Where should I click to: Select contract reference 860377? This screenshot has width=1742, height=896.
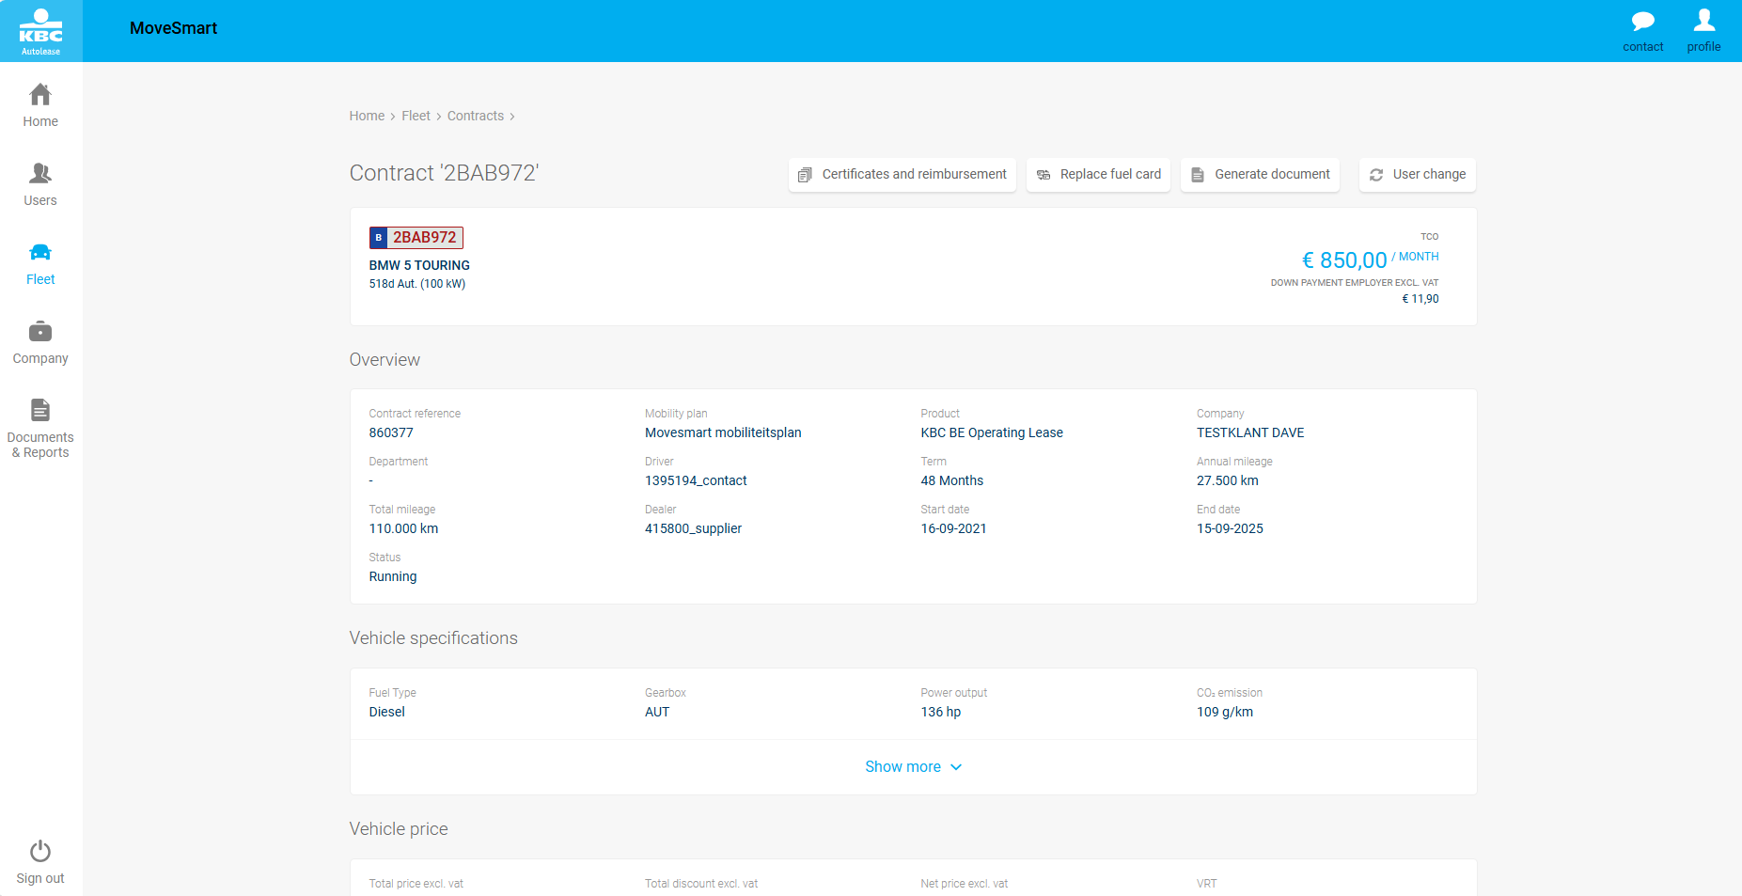pyautogui.click(x=391, y=433)
